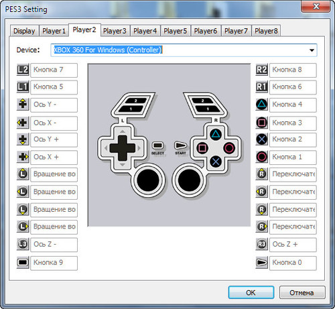The width and height of the screenshot is (335, 309).
Task: Go to the Player5 tab
Action: point(176,31)
